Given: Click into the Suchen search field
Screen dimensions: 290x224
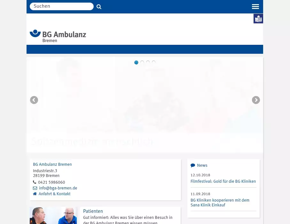Looking at the screenshot, I should tap(61, 6).
